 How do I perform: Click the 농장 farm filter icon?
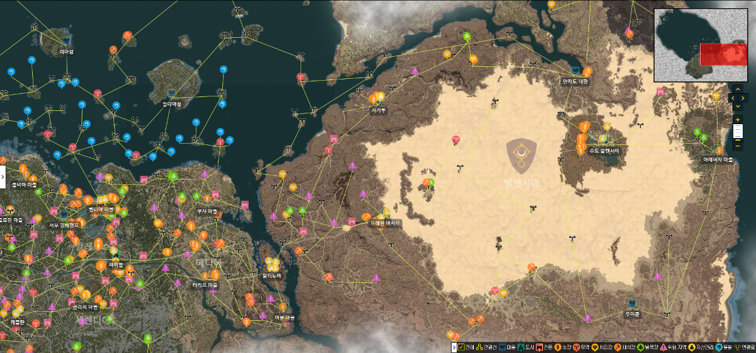(x=558, y=347)
